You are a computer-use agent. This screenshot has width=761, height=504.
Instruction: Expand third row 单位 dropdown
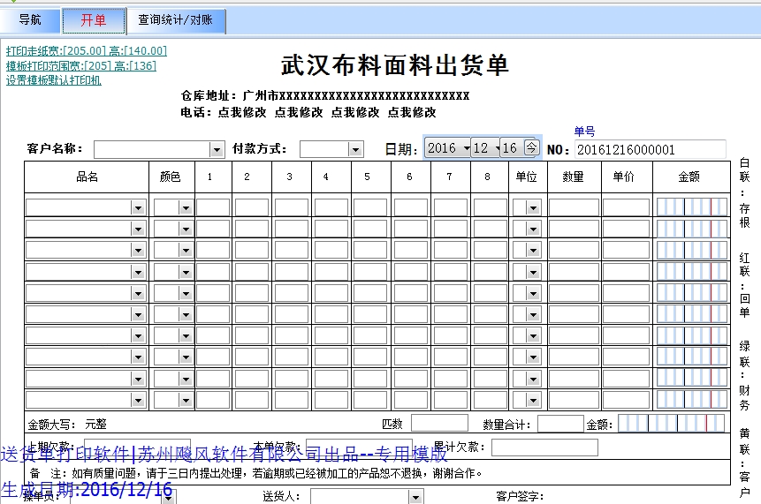pyautogui.click(x=533, y=251)
